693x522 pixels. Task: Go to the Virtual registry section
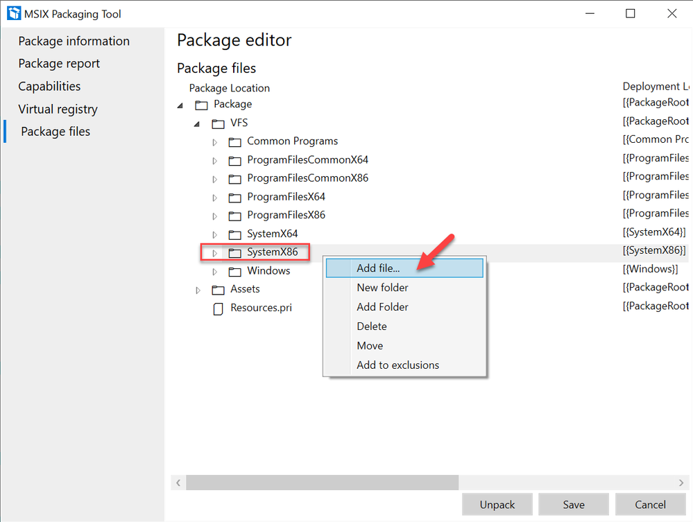(58, 109)
